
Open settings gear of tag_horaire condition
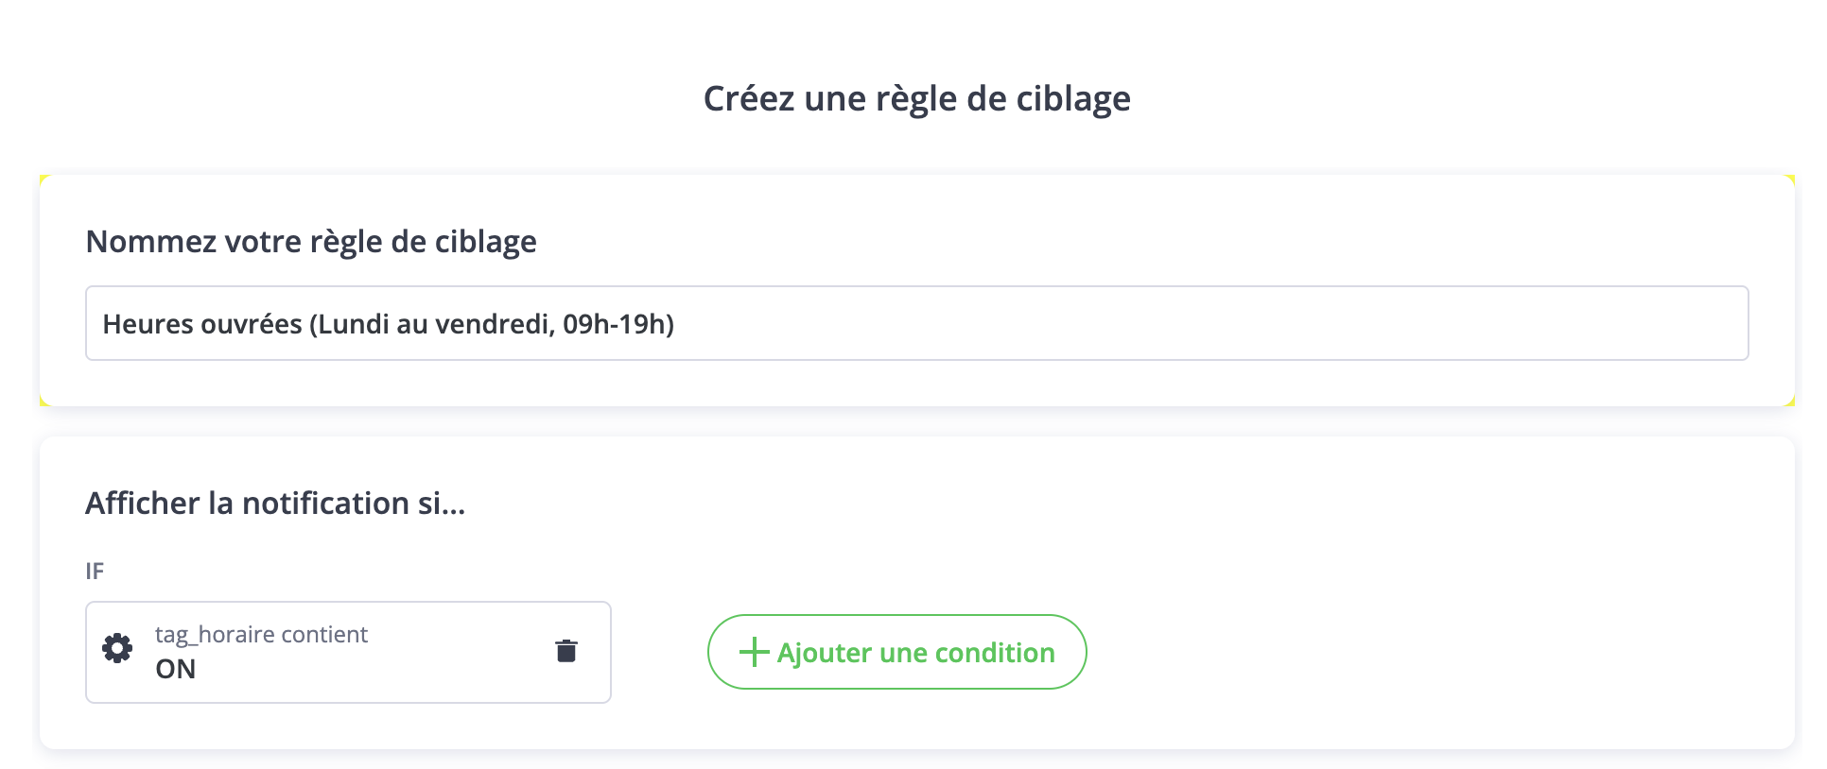point(117,649)
